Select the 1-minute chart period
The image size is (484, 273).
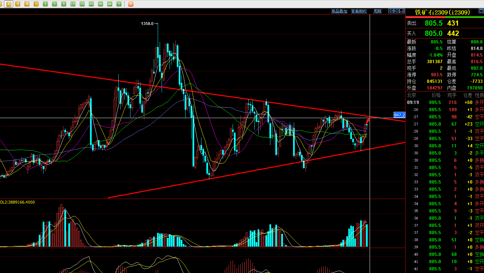point(45,4)
